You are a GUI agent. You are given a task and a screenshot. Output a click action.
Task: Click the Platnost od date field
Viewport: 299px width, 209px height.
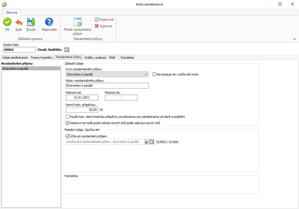[82, 97]
